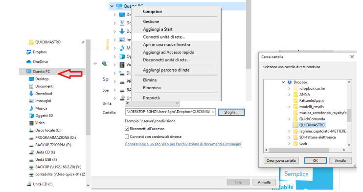Click the Questo PC icon in the middle tree
Viewport: 363px width, 192px height.
tap(119, 6)
